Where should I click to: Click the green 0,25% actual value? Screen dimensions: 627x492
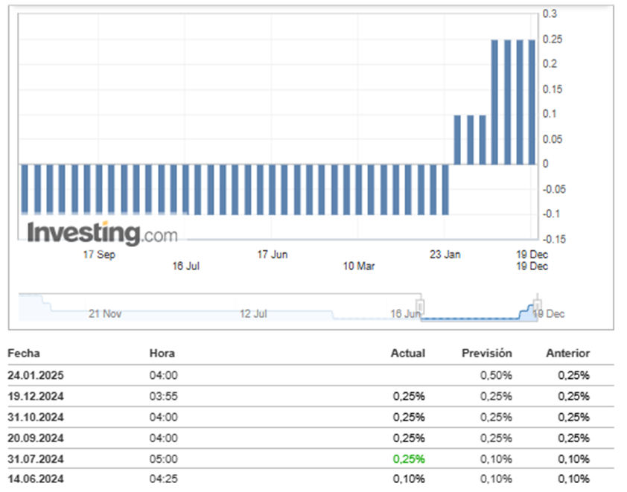[x=409, y=459]
